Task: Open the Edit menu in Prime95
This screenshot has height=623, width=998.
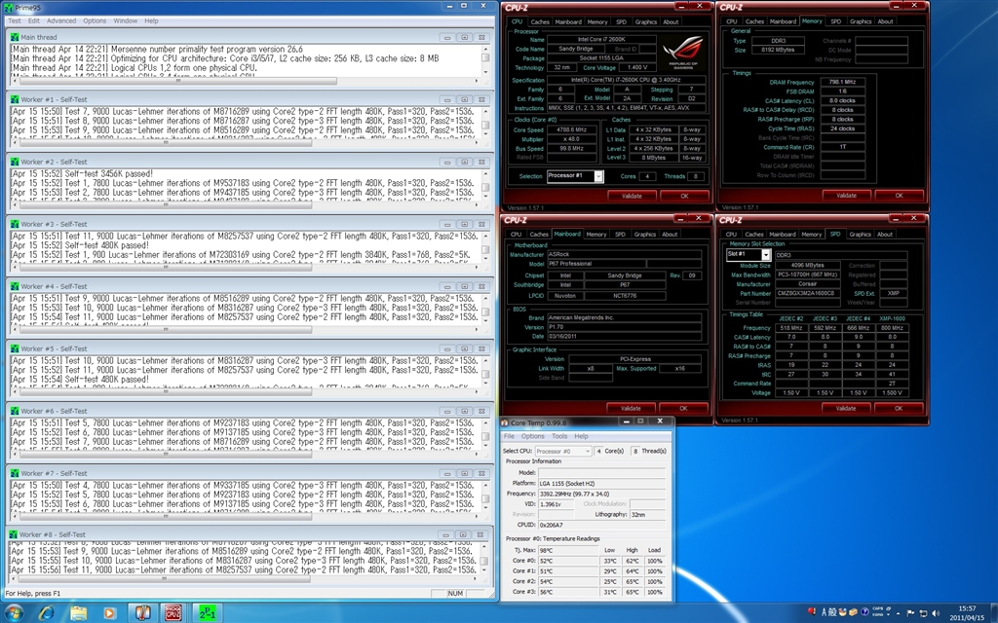Action: point(34,21)
